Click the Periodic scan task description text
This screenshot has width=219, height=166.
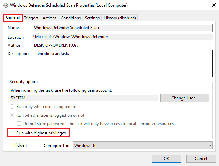coord(52,54)
